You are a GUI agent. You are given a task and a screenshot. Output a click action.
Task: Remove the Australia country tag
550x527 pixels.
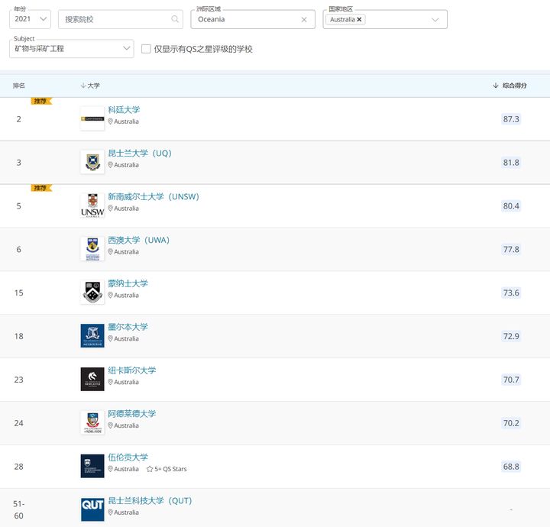(359, 20)
